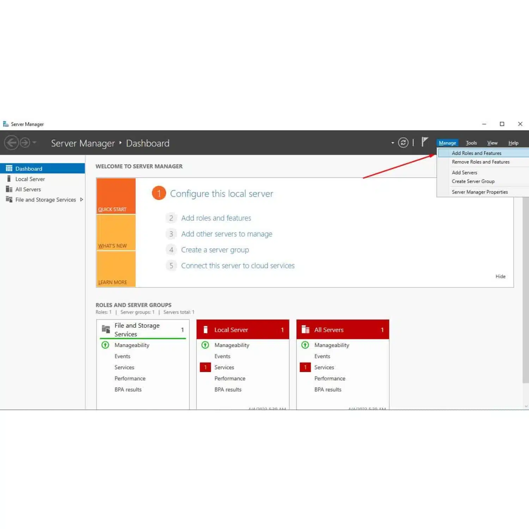Open Server Manager Properties

pos(483,192)
